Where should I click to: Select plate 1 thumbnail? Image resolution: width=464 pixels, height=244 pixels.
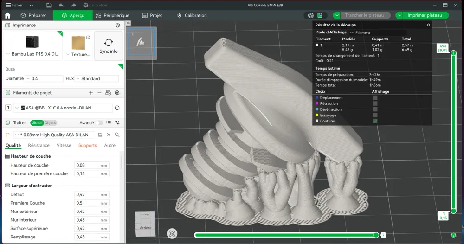[x=141, y=42]
